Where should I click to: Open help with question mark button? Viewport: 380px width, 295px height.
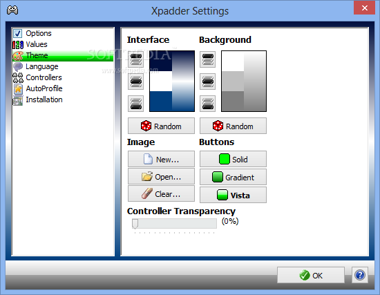click(x=360, y=275)
